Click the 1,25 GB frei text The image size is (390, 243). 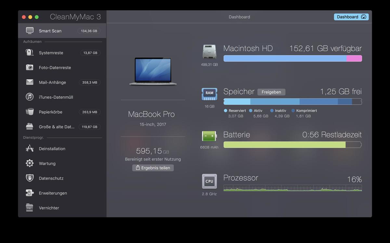coord(341,92)
